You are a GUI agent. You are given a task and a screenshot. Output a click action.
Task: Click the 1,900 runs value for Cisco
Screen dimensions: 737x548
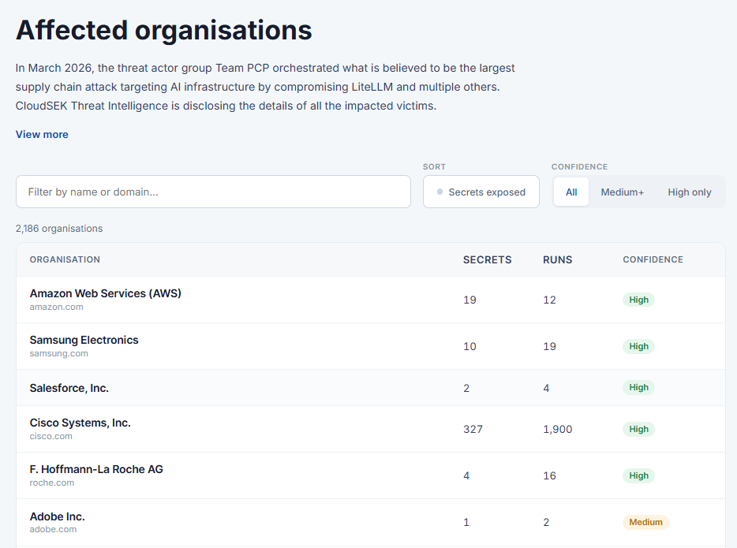point(557,429)
